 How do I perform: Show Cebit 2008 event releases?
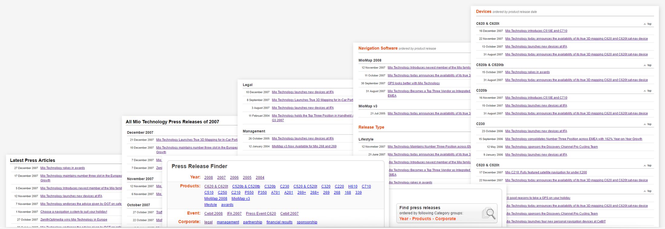[213, 214]
